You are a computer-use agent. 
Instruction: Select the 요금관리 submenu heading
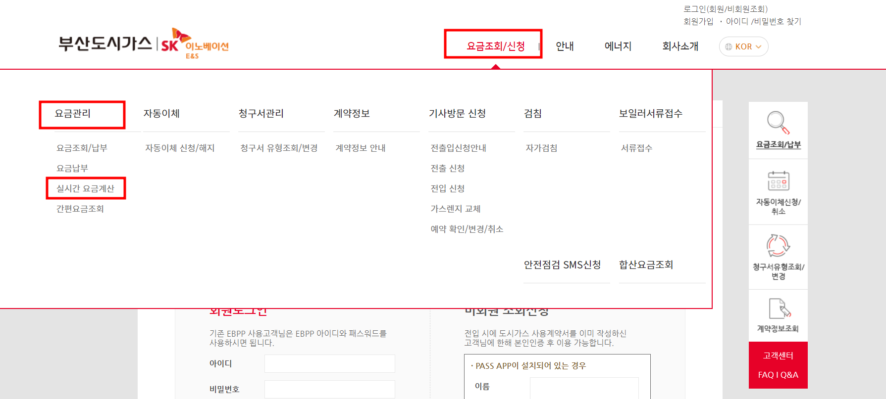click(x=73, y=113)
